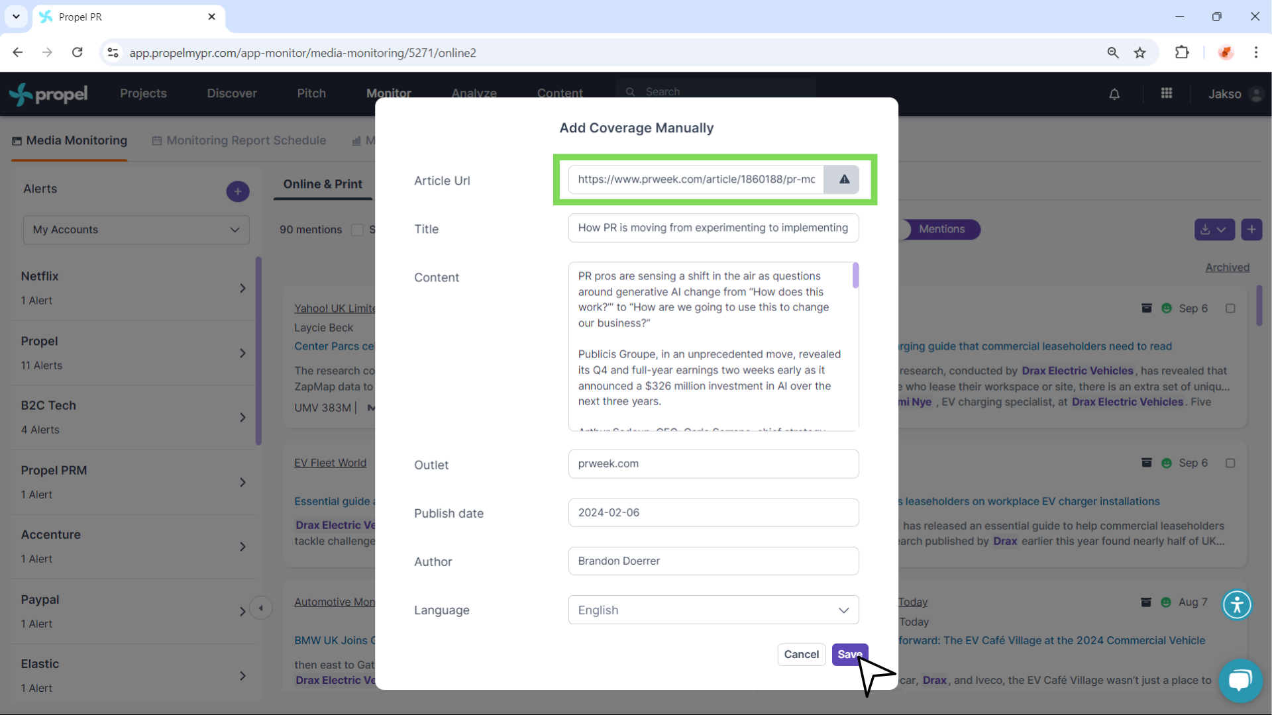Cancel the Add Coverage dialog
The image size is (1272, 715).
[802, 655]
